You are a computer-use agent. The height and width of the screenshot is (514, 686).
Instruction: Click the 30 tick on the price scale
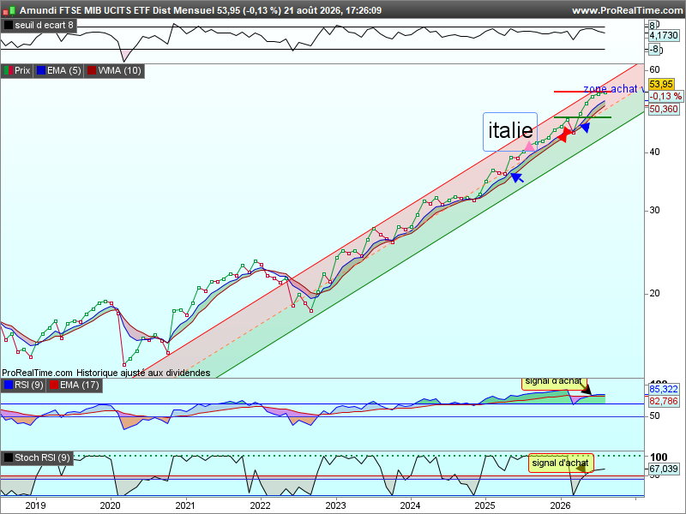[x=654, y=210]
